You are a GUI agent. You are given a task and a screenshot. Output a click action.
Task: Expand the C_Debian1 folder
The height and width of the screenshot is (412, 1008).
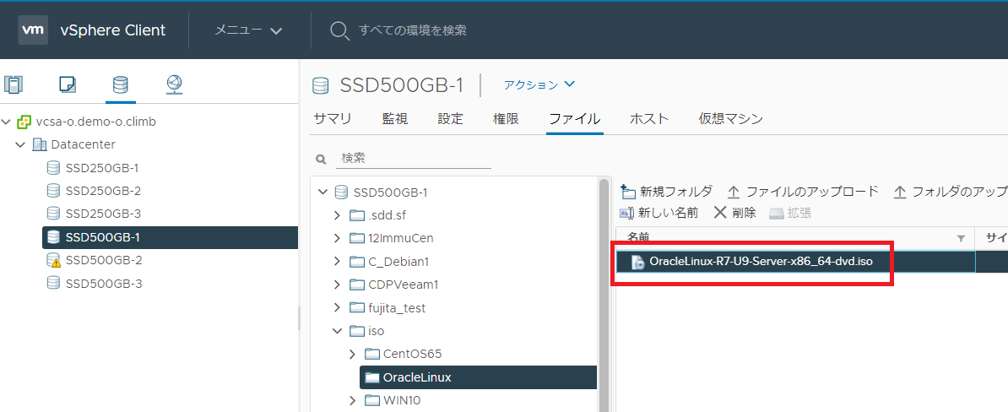338,262
